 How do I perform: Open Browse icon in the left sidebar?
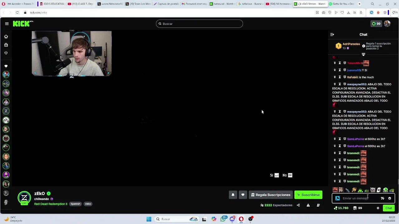(6, 45)
